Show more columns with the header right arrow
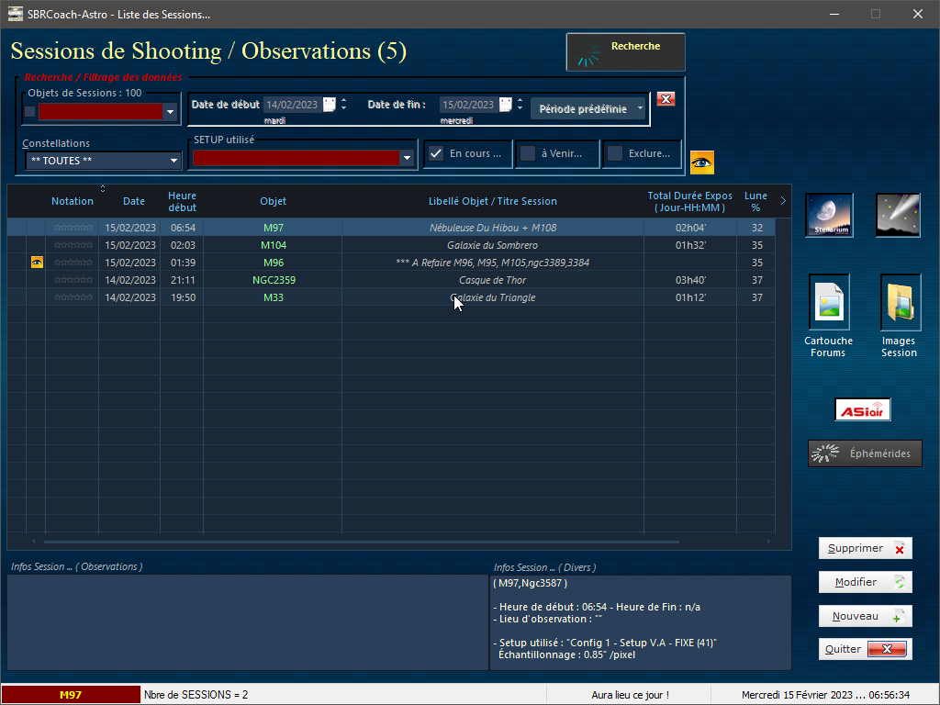Viewport: 940px width, 705px height. tap(783, 201)
